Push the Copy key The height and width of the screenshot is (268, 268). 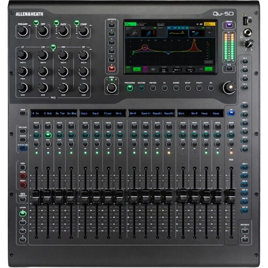23,168
